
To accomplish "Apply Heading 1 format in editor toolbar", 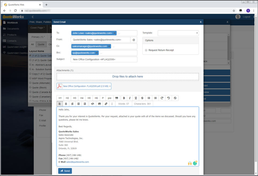I will [x=60, y=98].
